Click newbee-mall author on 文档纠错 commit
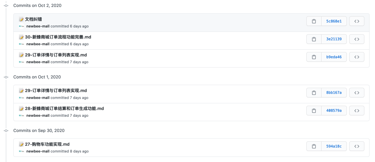The image size is (375, 162). (38, 26)
